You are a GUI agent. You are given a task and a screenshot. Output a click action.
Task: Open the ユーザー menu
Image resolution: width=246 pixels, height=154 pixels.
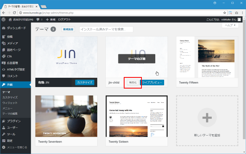coord(15,127)
